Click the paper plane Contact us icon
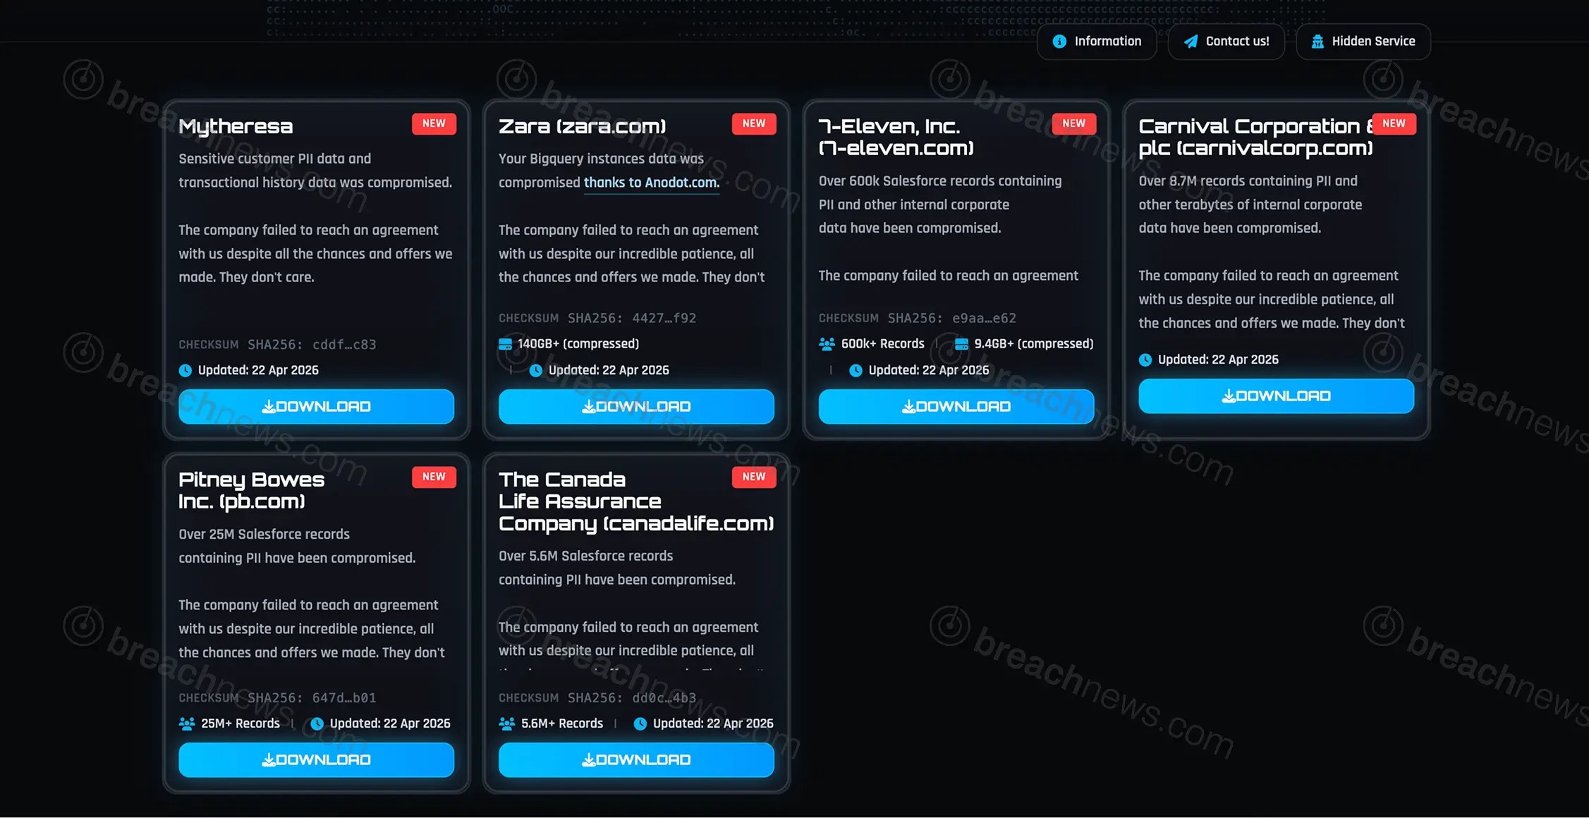 tap(1191, 42)
